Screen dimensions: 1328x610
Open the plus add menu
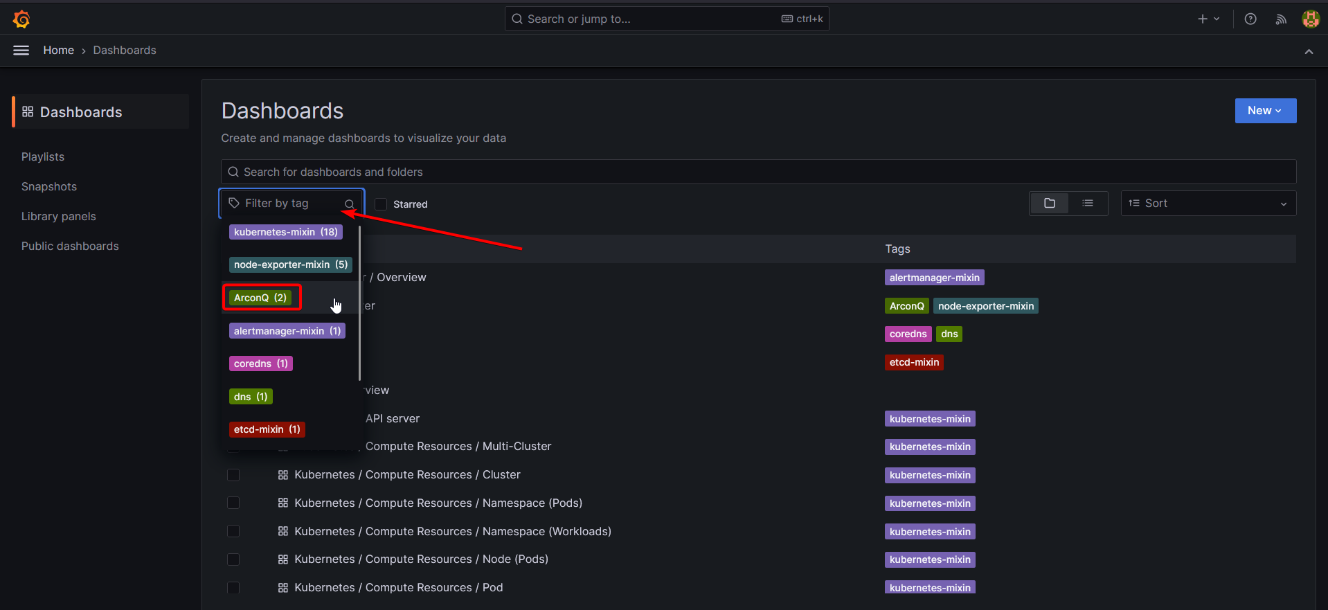pos(1209,19)
